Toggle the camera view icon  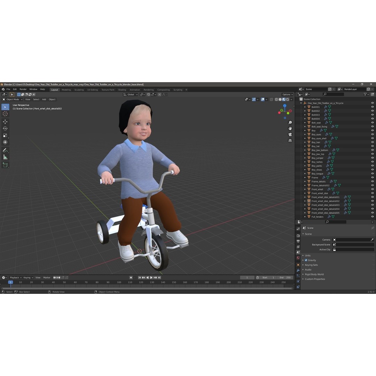[290, 134]
